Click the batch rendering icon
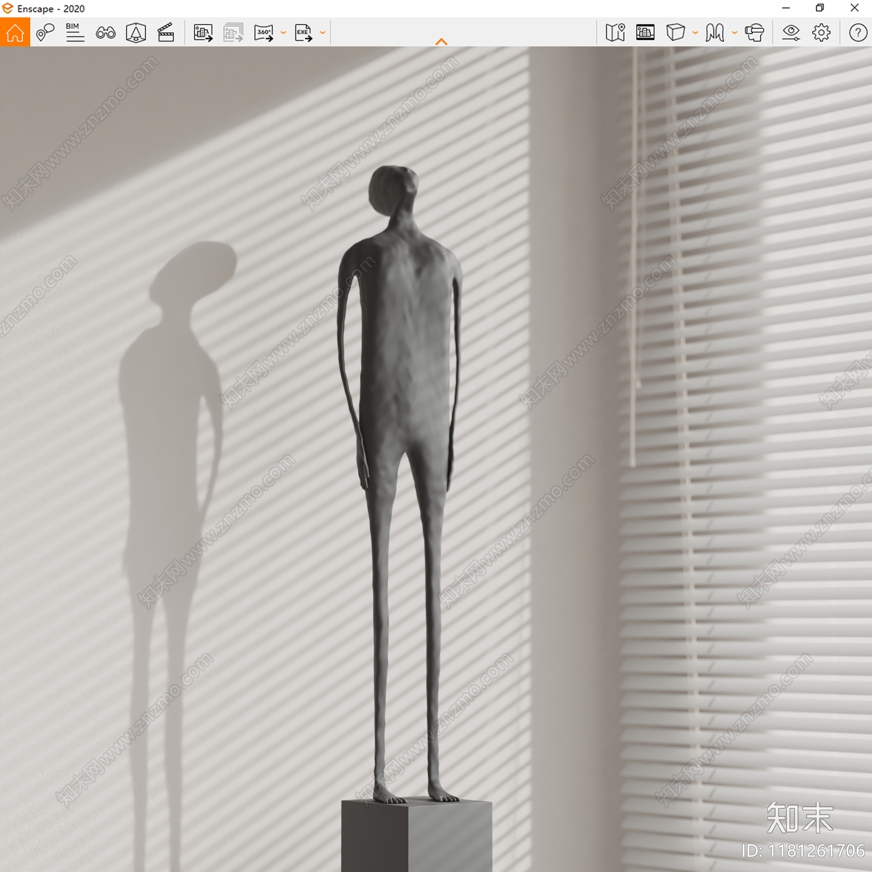The width and height of the screenshot is (872, 872). pyautogui.click(x=233, y=33)
